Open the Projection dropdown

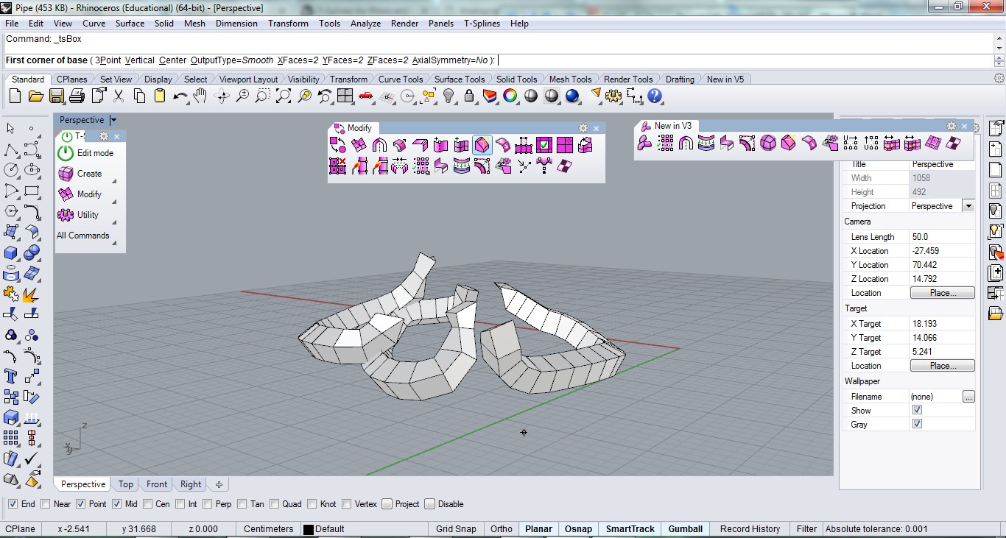pyautogui.click(x=968, y=206)
